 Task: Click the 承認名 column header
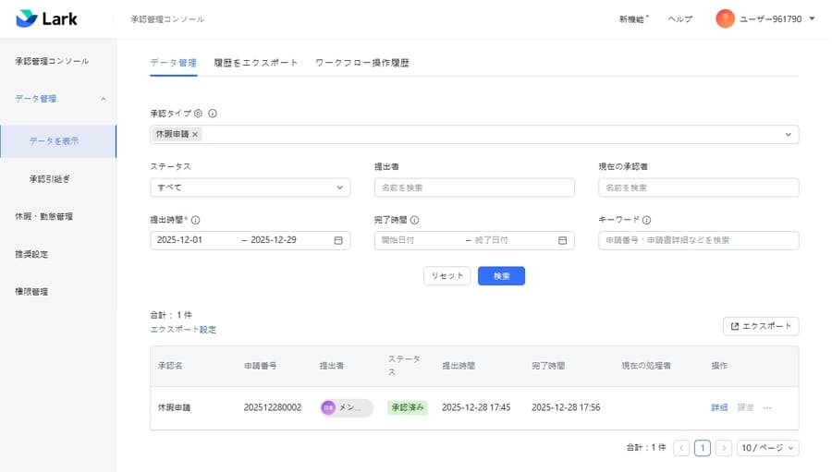[170, 366]
